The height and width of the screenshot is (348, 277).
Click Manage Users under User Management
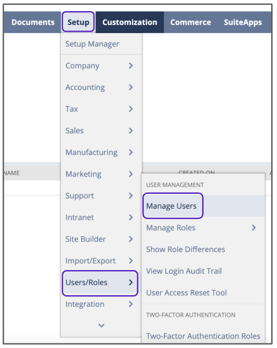coord(171,206)
